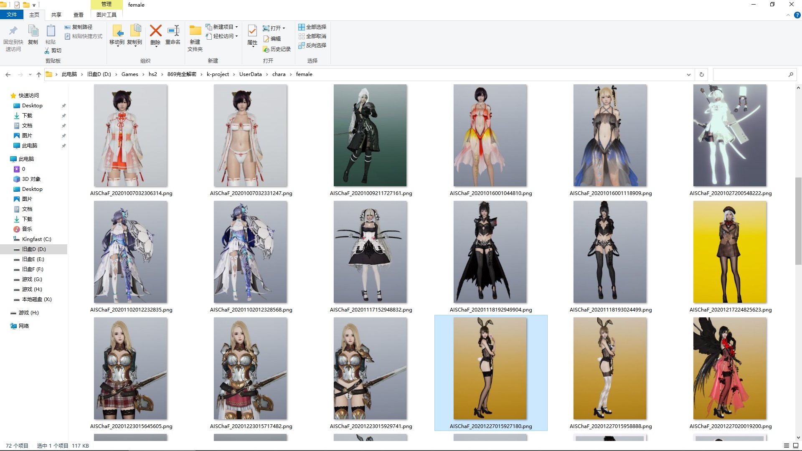Click 复制路径 copy path button
802x451 pixels.
79,27
